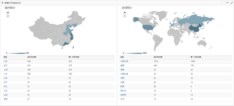Select the 德国 country link
Viewport: 234px width, 106px height.
click(122, 70)
